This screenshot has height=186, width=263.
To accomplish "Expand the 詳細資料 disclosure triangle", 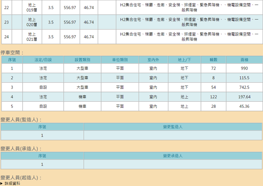I will click(1, 183).
